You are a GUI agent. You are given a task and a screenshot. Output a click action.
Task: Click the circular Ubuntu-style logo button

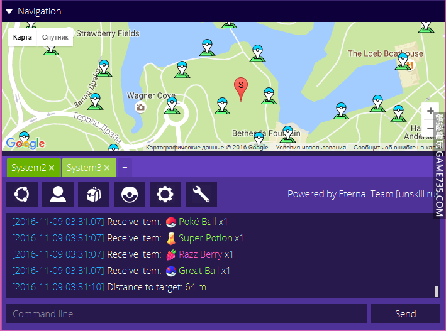click(22, 194)
